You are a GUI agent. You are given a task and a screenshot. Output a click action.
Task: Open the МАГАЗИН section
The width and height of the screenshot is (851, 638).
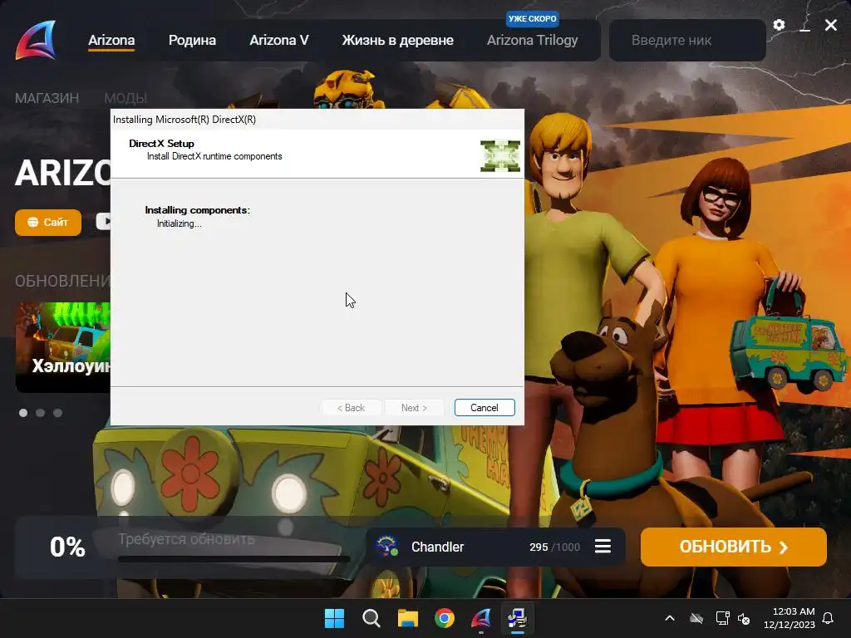pos(47,98)
